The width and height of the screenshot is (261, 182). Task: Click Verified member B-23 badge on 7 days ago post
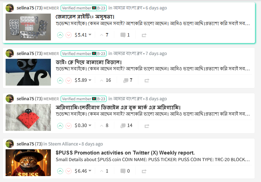84,54
